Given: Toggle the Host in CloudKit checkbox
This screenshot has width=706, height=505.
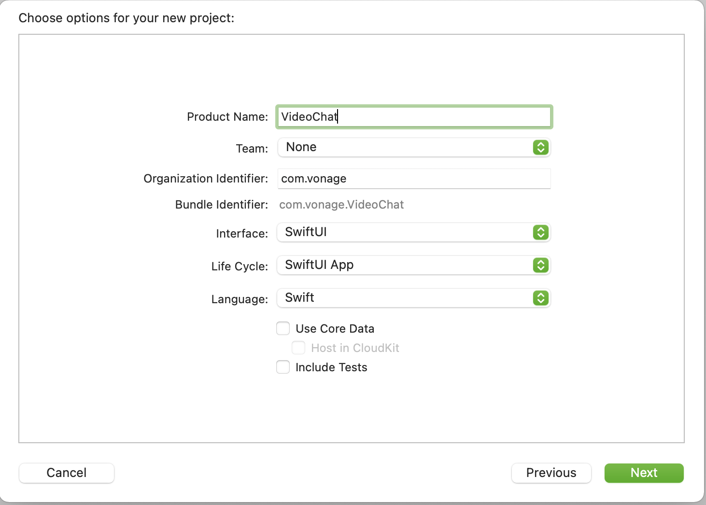Looking at the screenshot, I should (298, 348).
